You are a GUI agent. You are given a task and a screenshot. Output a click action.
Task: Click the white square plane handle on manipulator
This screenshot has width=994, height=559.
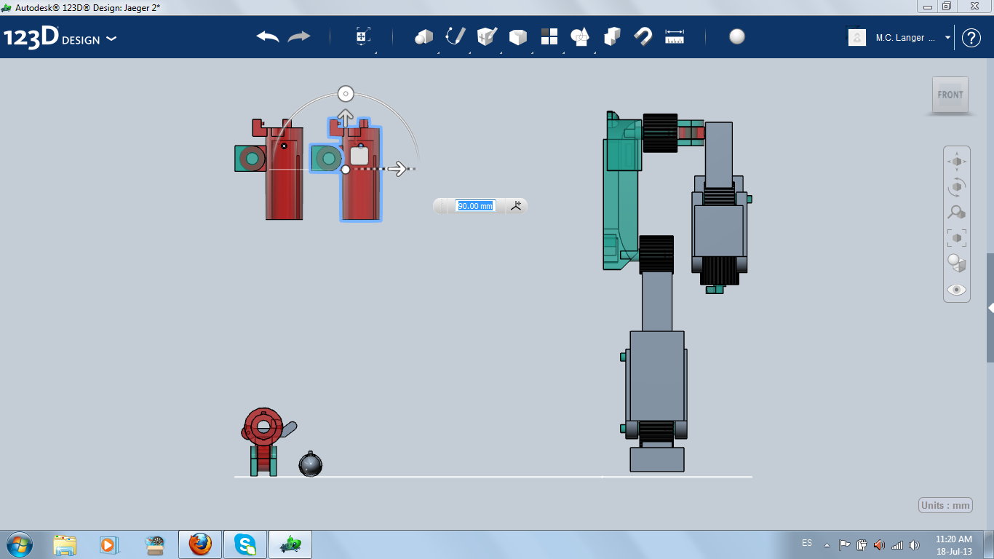coord(359,156)
